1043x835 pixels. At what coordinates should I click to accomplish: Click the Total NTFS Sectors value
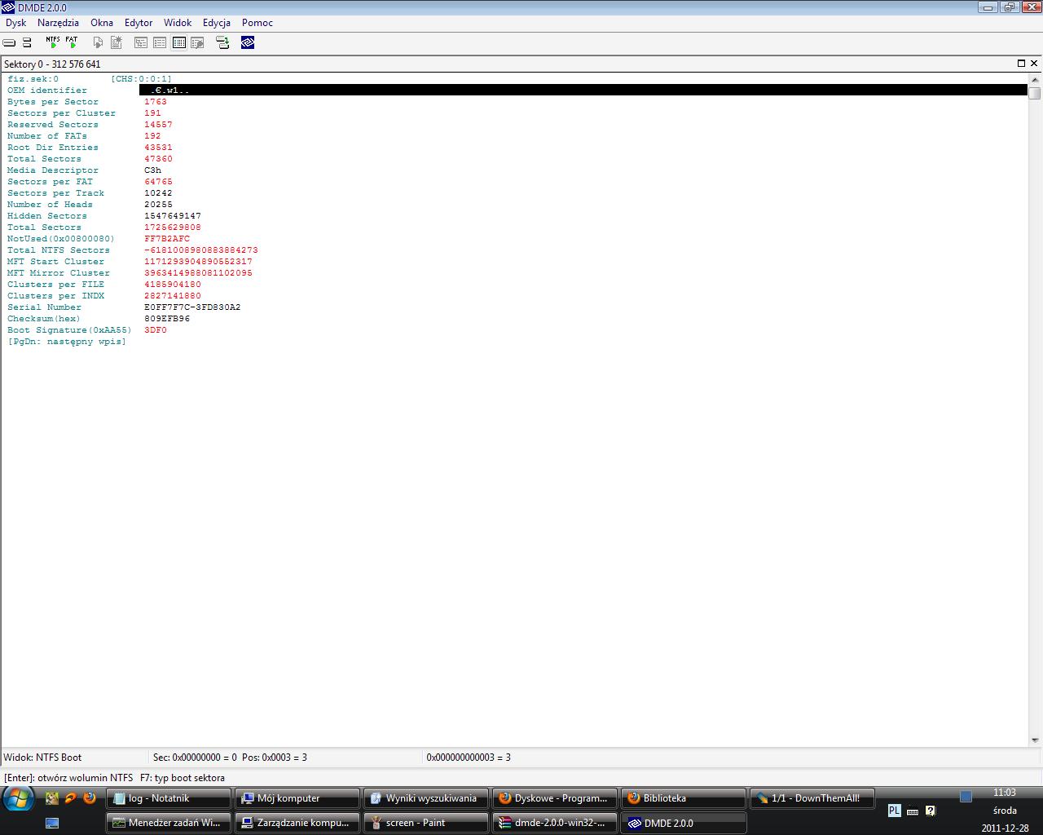[201, 250]
